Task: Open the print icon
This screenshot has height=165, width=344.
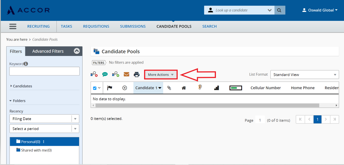Action: tap(137, 74)
